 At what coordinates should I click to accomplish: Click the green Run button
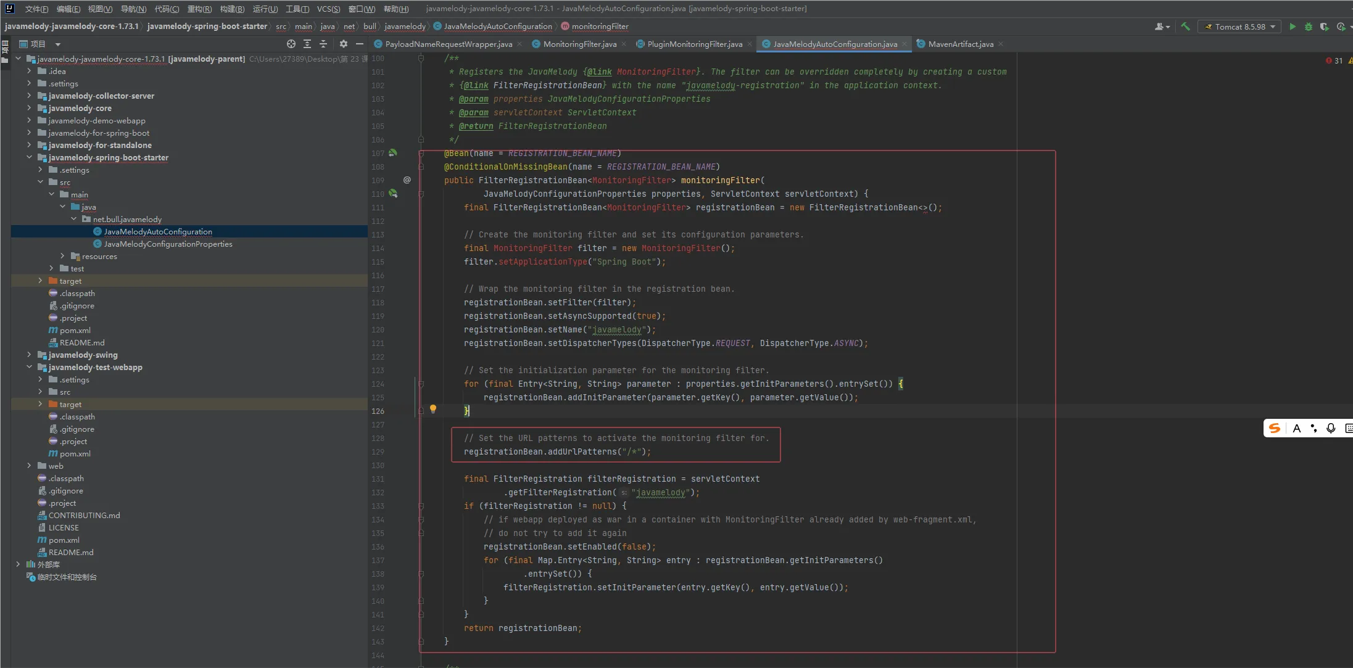tap(1293, 27)
